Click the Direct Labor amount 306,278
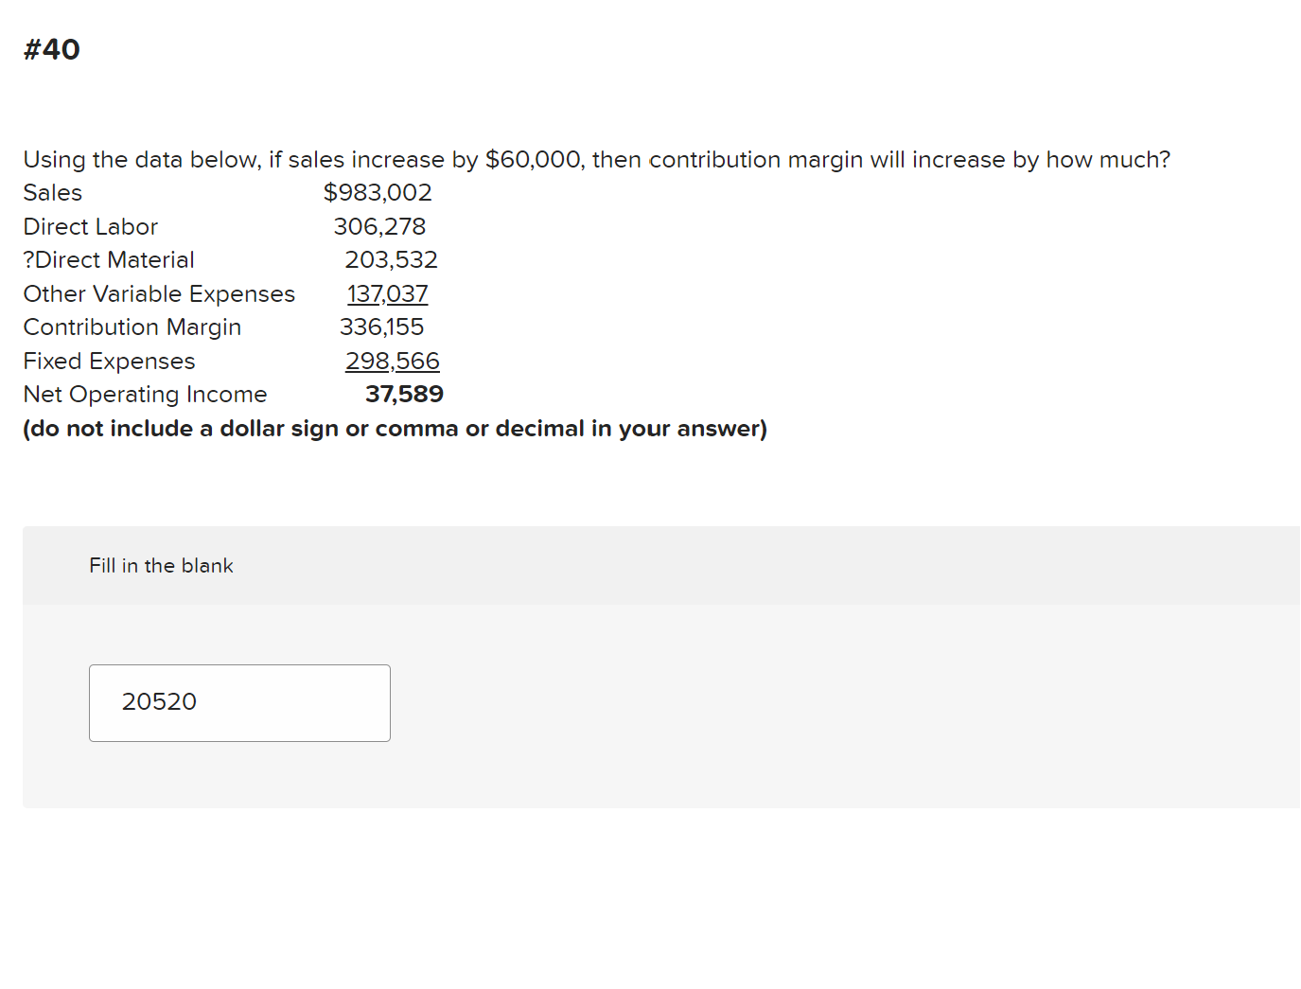The height and width of the screenshot is (989, 1301). point(380,226)
